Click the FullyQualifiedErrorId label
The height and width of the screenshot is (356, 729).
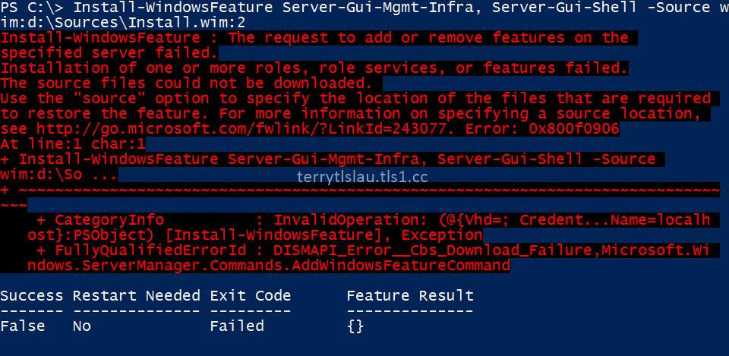[150, 250]
